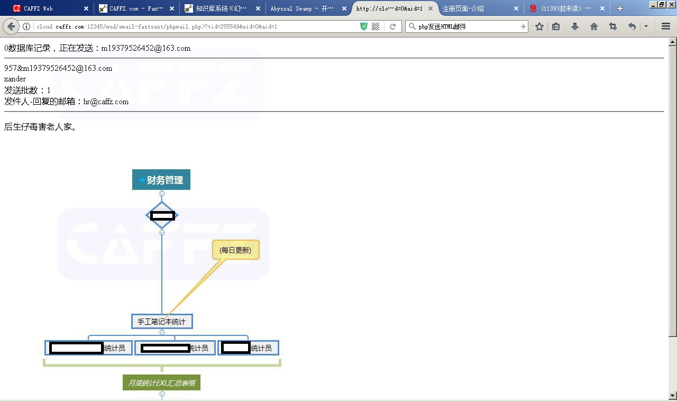Image resolution: width=677 pixels, height=402 pixels.
Task: Close the 注册页面-介绍 tab
Action: click(516, 8)
